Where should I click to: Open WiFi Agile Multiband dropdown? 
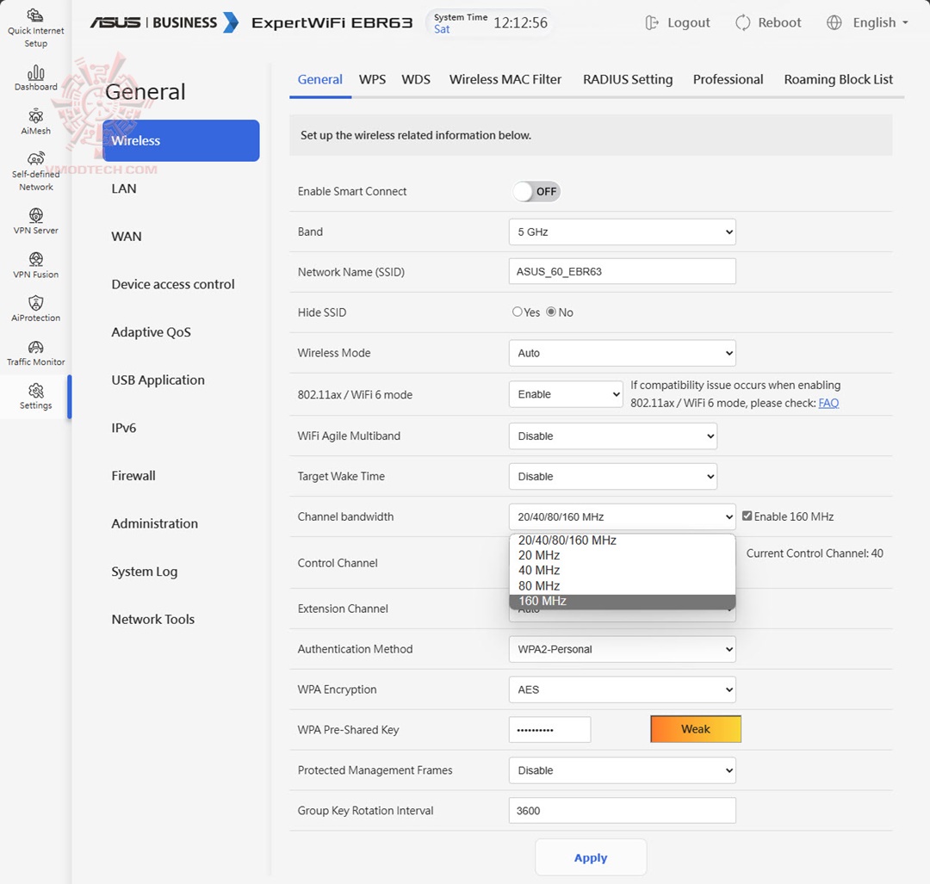click(613, 436)
